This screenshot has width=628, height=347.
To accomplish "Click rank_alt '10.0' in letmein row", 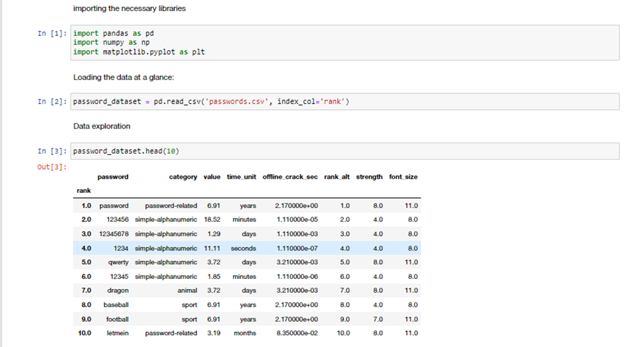I will [x=343, y=333].
